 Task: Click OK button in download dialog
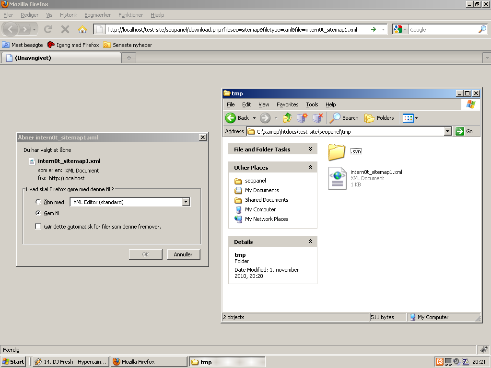coord(146,254)
